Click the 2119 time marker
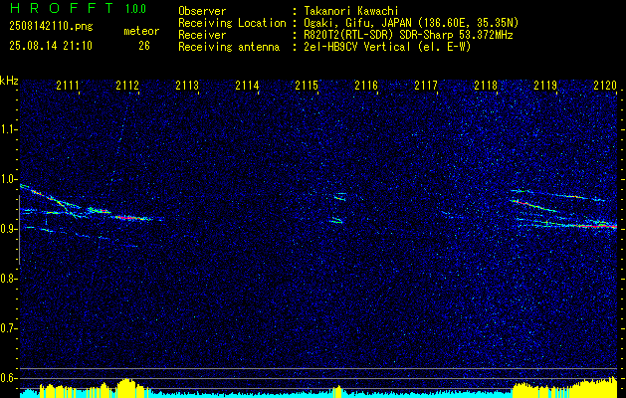626x398 pixels. coord(545,86)
